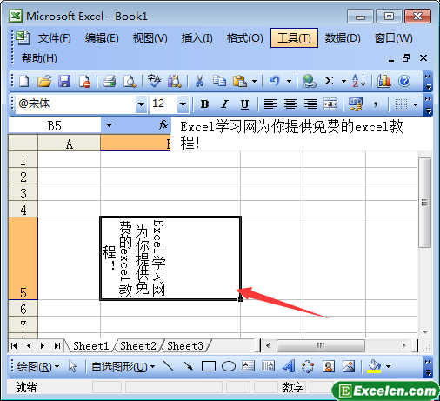Apply the Comma style icon
The width and height of the screenshot is (440, 401).
(x=376, y=104)
